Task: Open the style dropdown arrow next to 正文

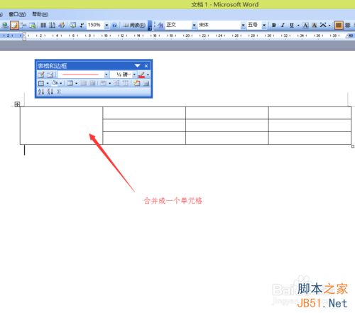Action: (x=194, y=25)
